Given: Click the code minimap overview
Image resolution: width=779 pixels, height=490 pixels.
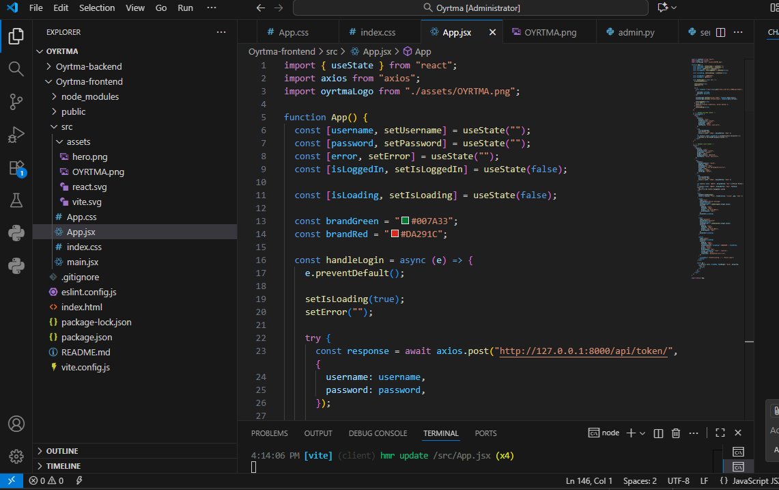Looking at the screenshot, I should pyautogui.click(x=716, y=168).
